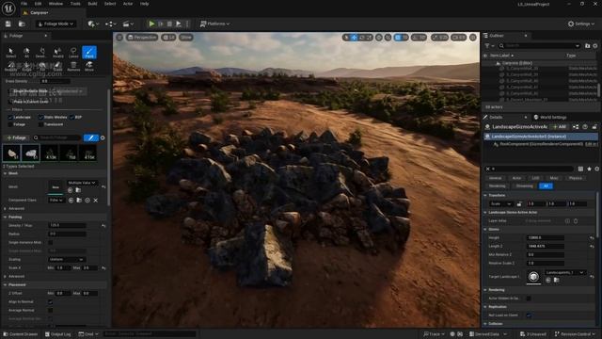Image resolution: width=602 pixels, height=339 pixels.
Task: Click the Perspective viewport button
Action: point(142,38)
